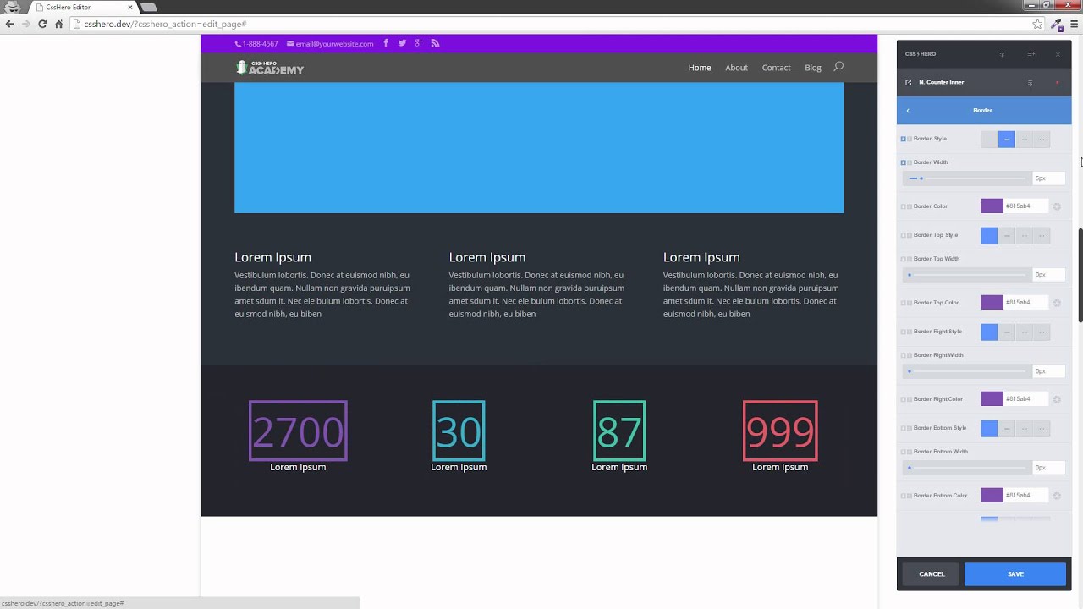Bookmark this page with star icon
Image resolution: width=1083 pixels, height=609 pixels.
coord(1037,24)
